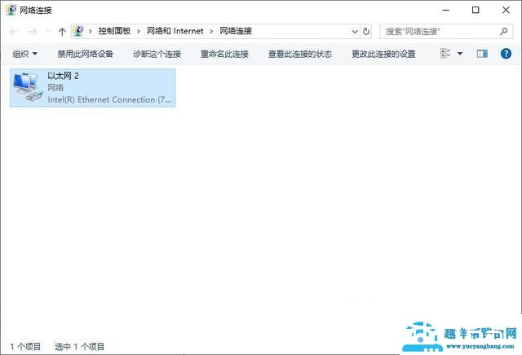Go back with the back arrow
Image resolution: width=522 pixels, height=355 pixels.
coord(14,32)
